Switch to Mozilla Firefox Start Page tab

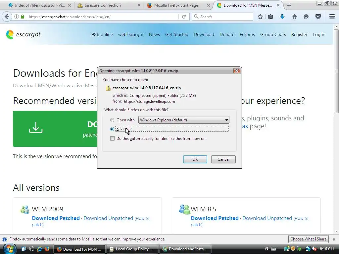point(178,5)
